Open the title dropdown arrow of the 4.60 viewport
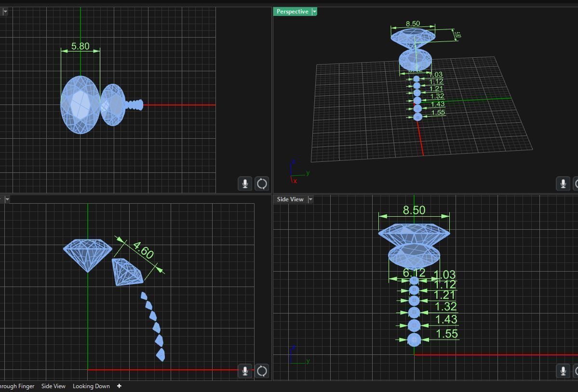The image size is (578, 392). pyautogui.click(x=7, y=199)
